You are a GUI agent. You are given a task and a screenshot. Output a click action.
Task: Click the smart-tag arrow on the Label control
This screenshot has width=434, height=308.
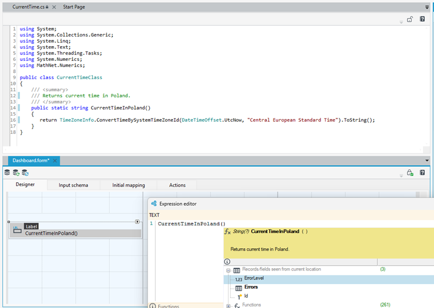pyautogui.click(x=137, y=221)
